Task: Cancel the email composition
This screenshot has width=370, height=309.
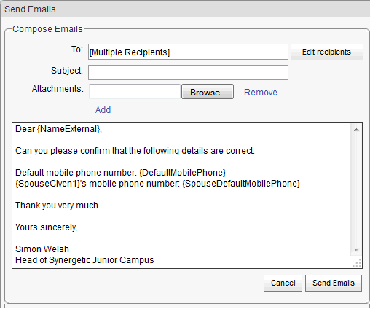Action: [283, 283]
